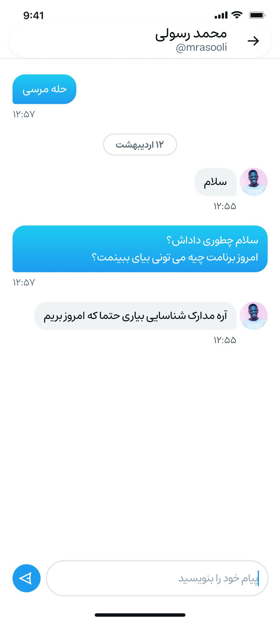Tap the battery icon in status bar

pos(257,15)
